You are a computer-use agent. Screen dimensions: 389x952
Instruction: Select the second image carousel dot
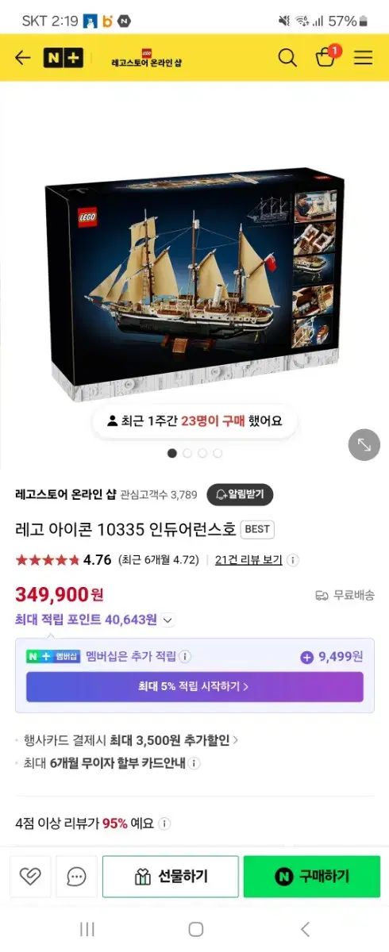coord(187,453)
